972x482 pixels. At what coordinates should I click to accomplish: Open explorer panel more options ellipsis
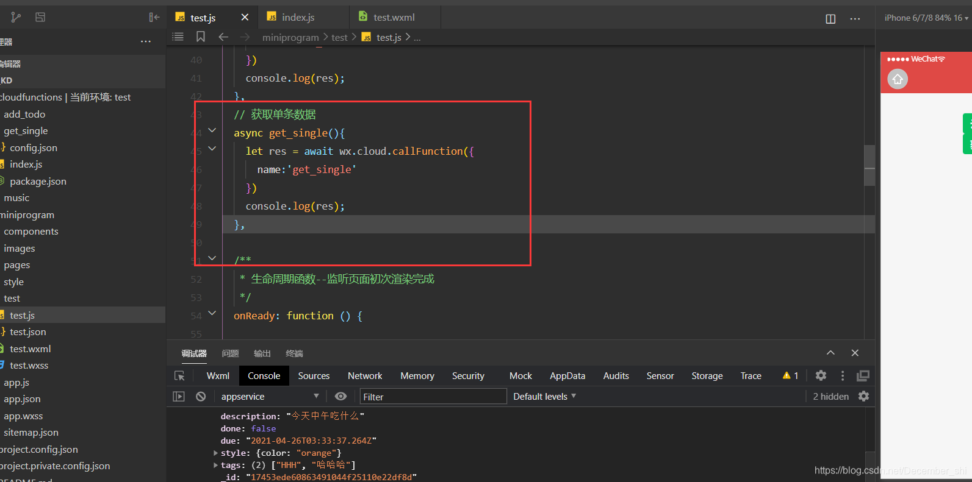pos(145,41)
